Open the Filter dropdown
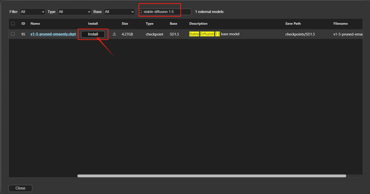The width and height of the screenshot is (370, 194). coord(33,12)
